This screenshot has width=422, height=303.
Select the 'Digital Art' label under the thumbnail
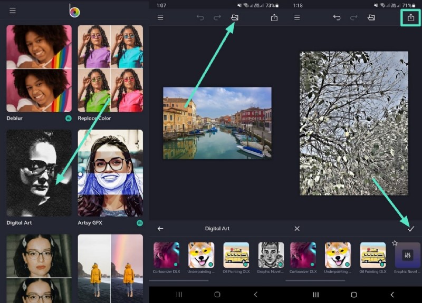coord(19,222)
